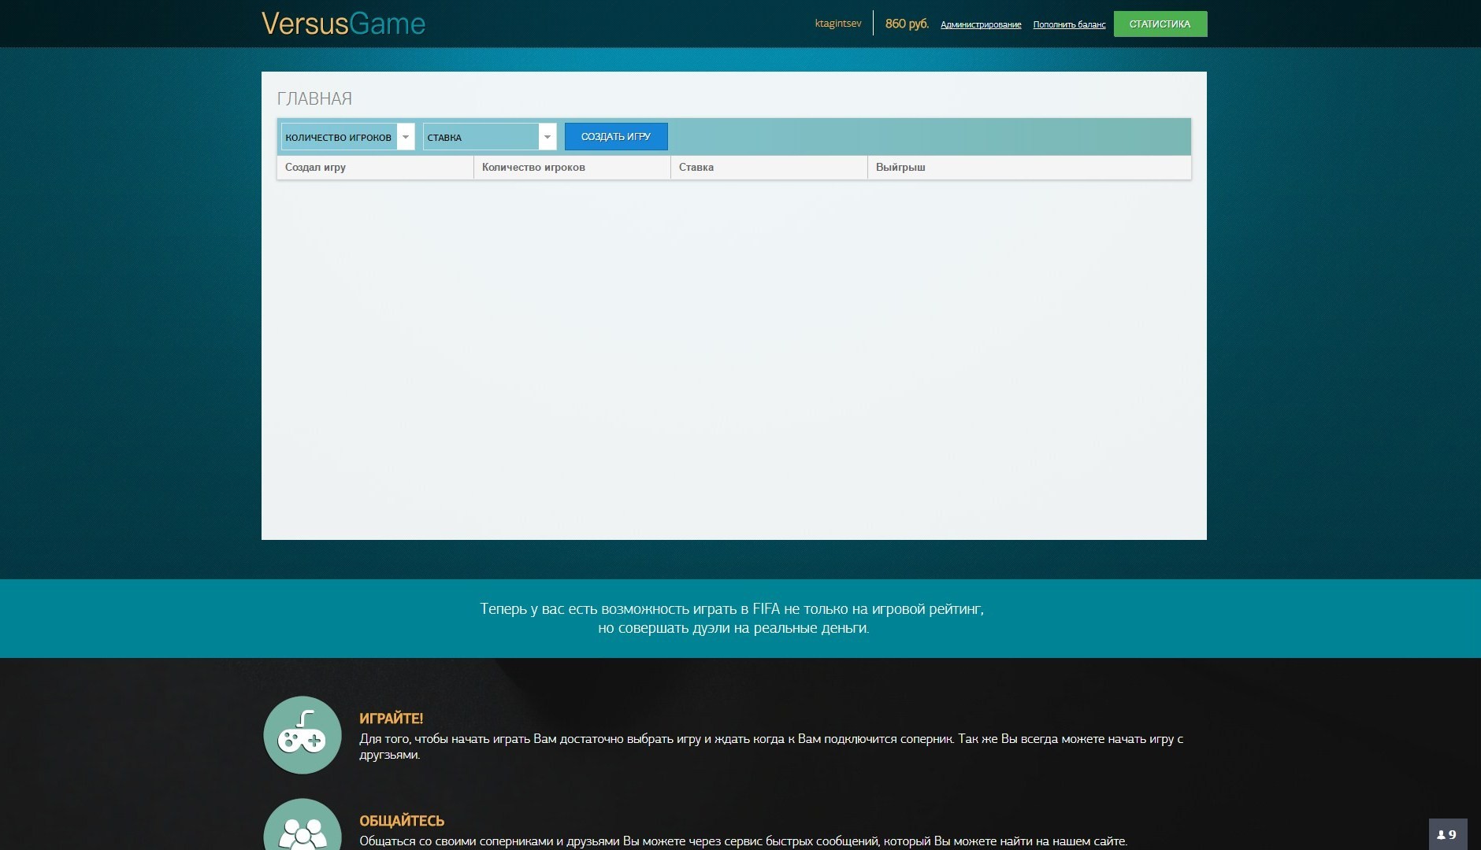Image resolution: width=1481 pixels, height=850 pixels.
Task: Click the VersusGame logo
Action: click(343, 24)
